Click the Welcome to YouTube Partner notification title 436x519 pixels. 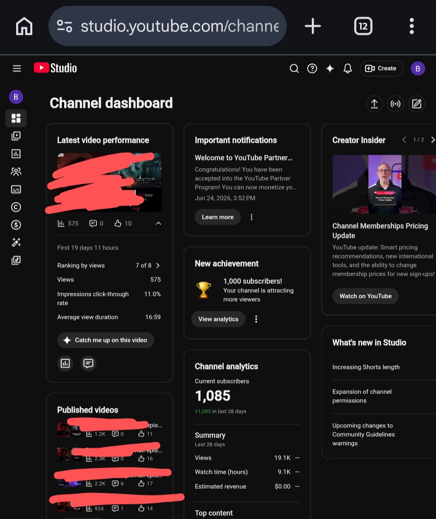point(244,158)
